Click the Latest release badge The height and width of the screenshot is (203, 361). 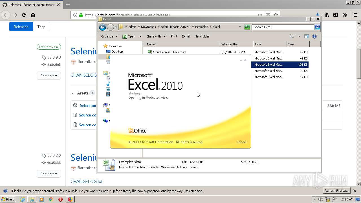(x=49, y=47)
